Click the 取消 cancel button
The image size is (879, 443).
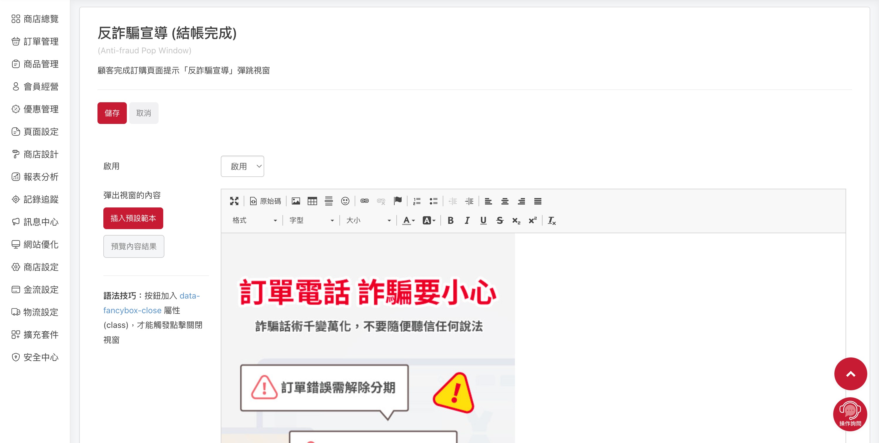(144, 113)
